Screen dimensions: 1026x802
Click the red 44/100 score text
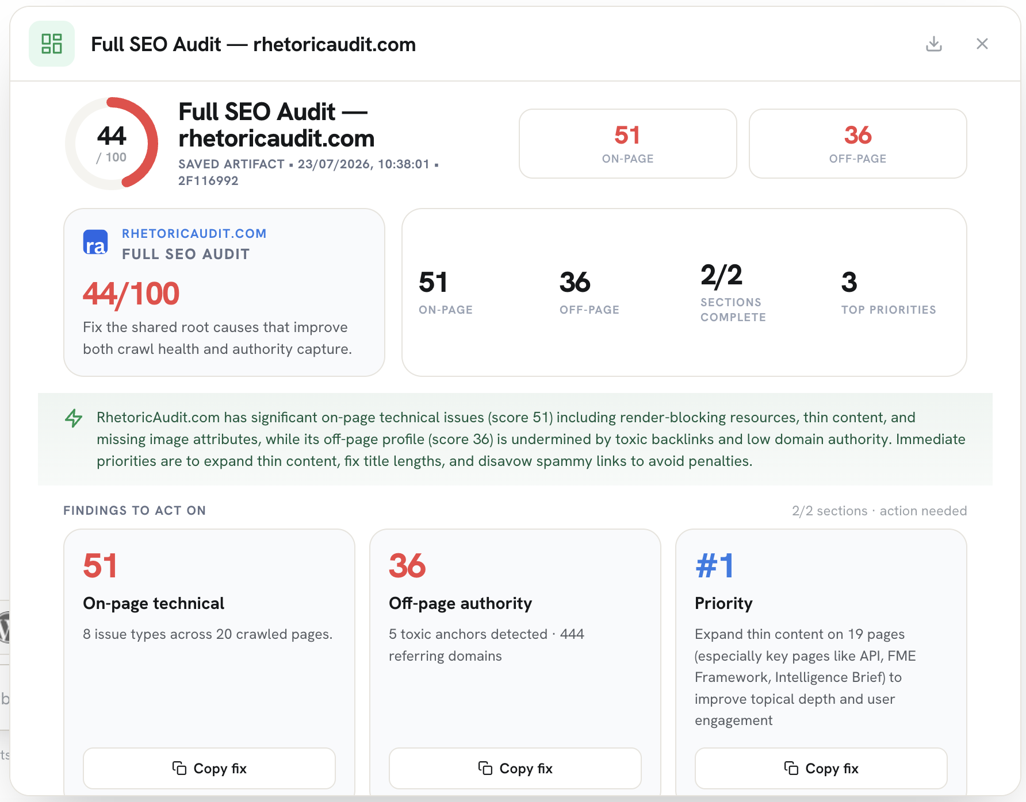[x=131, y=294]
